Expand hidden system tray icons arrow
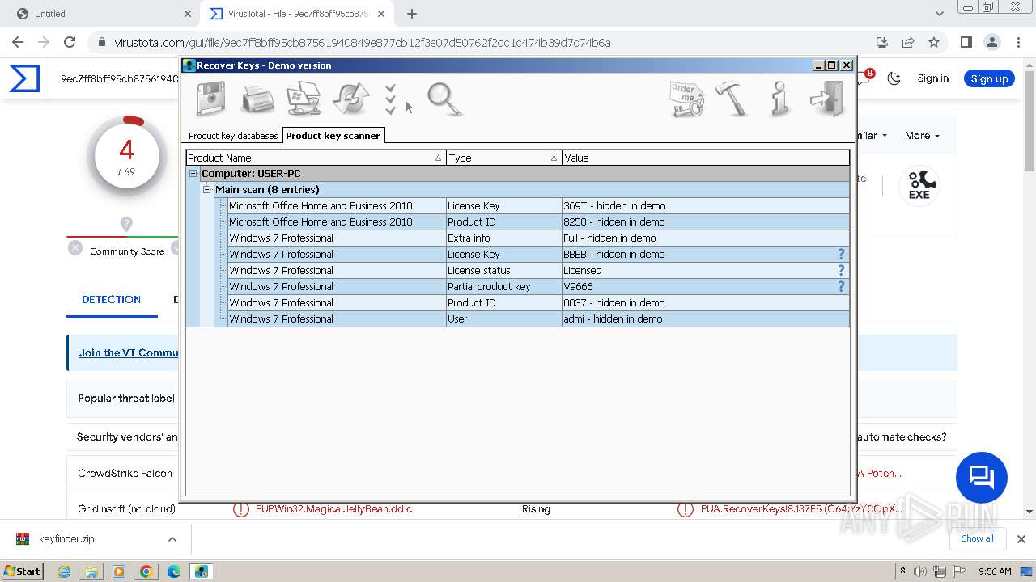Image resolution: width=1036 pixels, height=582 pixels. (x=903, y=571)
